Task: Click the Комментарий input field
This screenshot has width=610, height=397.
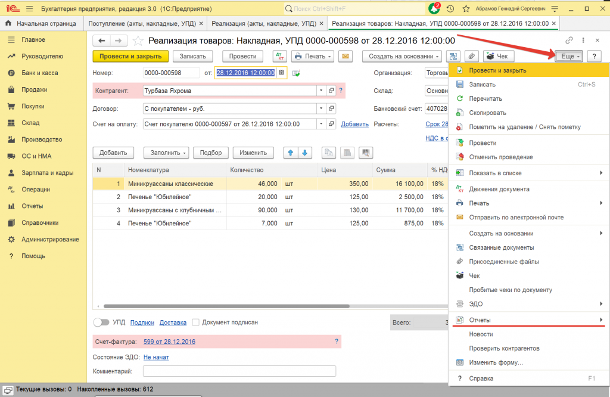Action: [239, 371]
